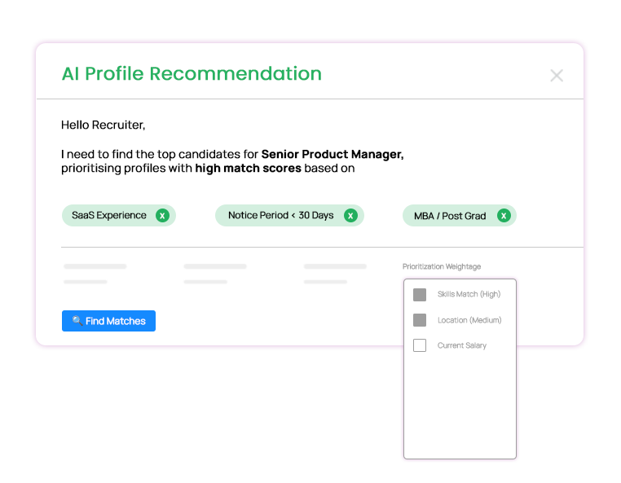
Task: Choose the Current Salary option text
Action: coord(461,345)
